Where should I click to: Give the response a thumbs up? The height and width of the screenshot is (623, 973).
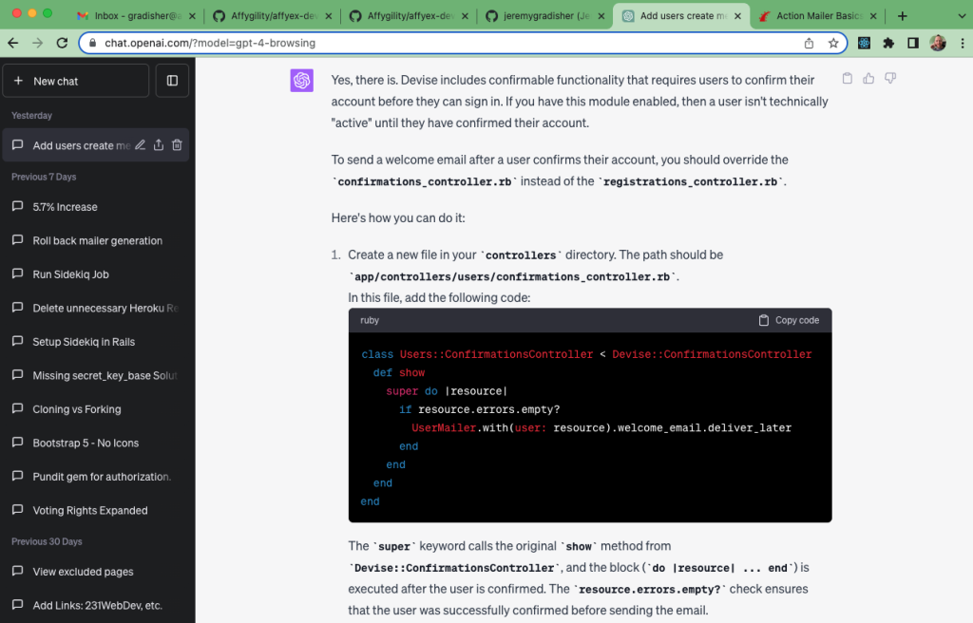pos(868,78)
